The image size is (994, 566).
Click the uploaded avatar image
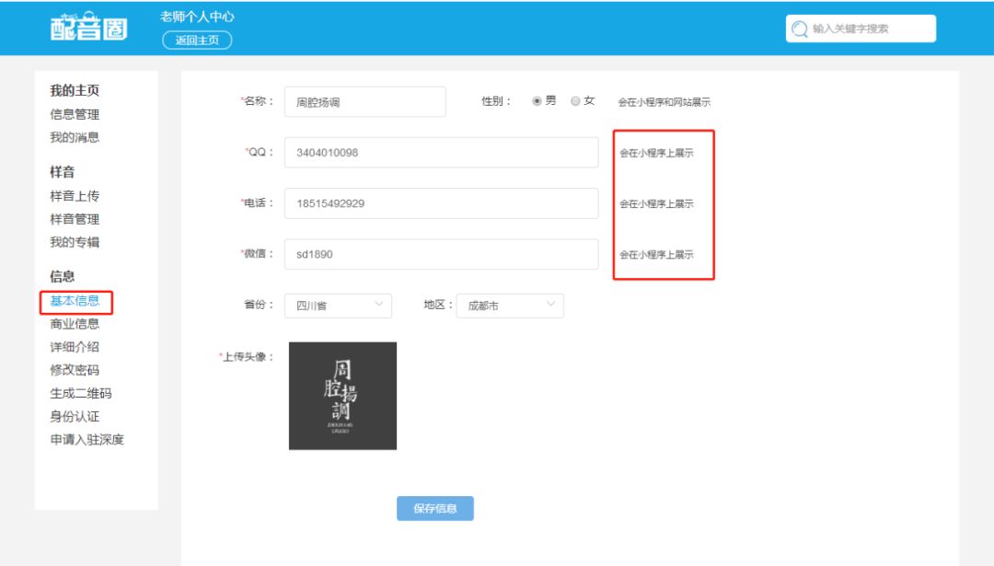click(343, 396)
